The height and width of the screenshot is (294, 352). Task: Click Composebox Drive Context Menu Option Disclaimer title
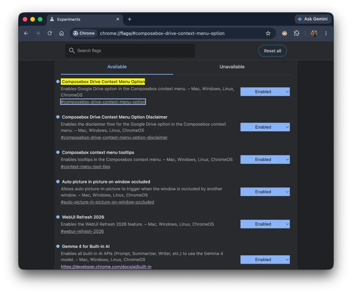[x=114, y=117]
